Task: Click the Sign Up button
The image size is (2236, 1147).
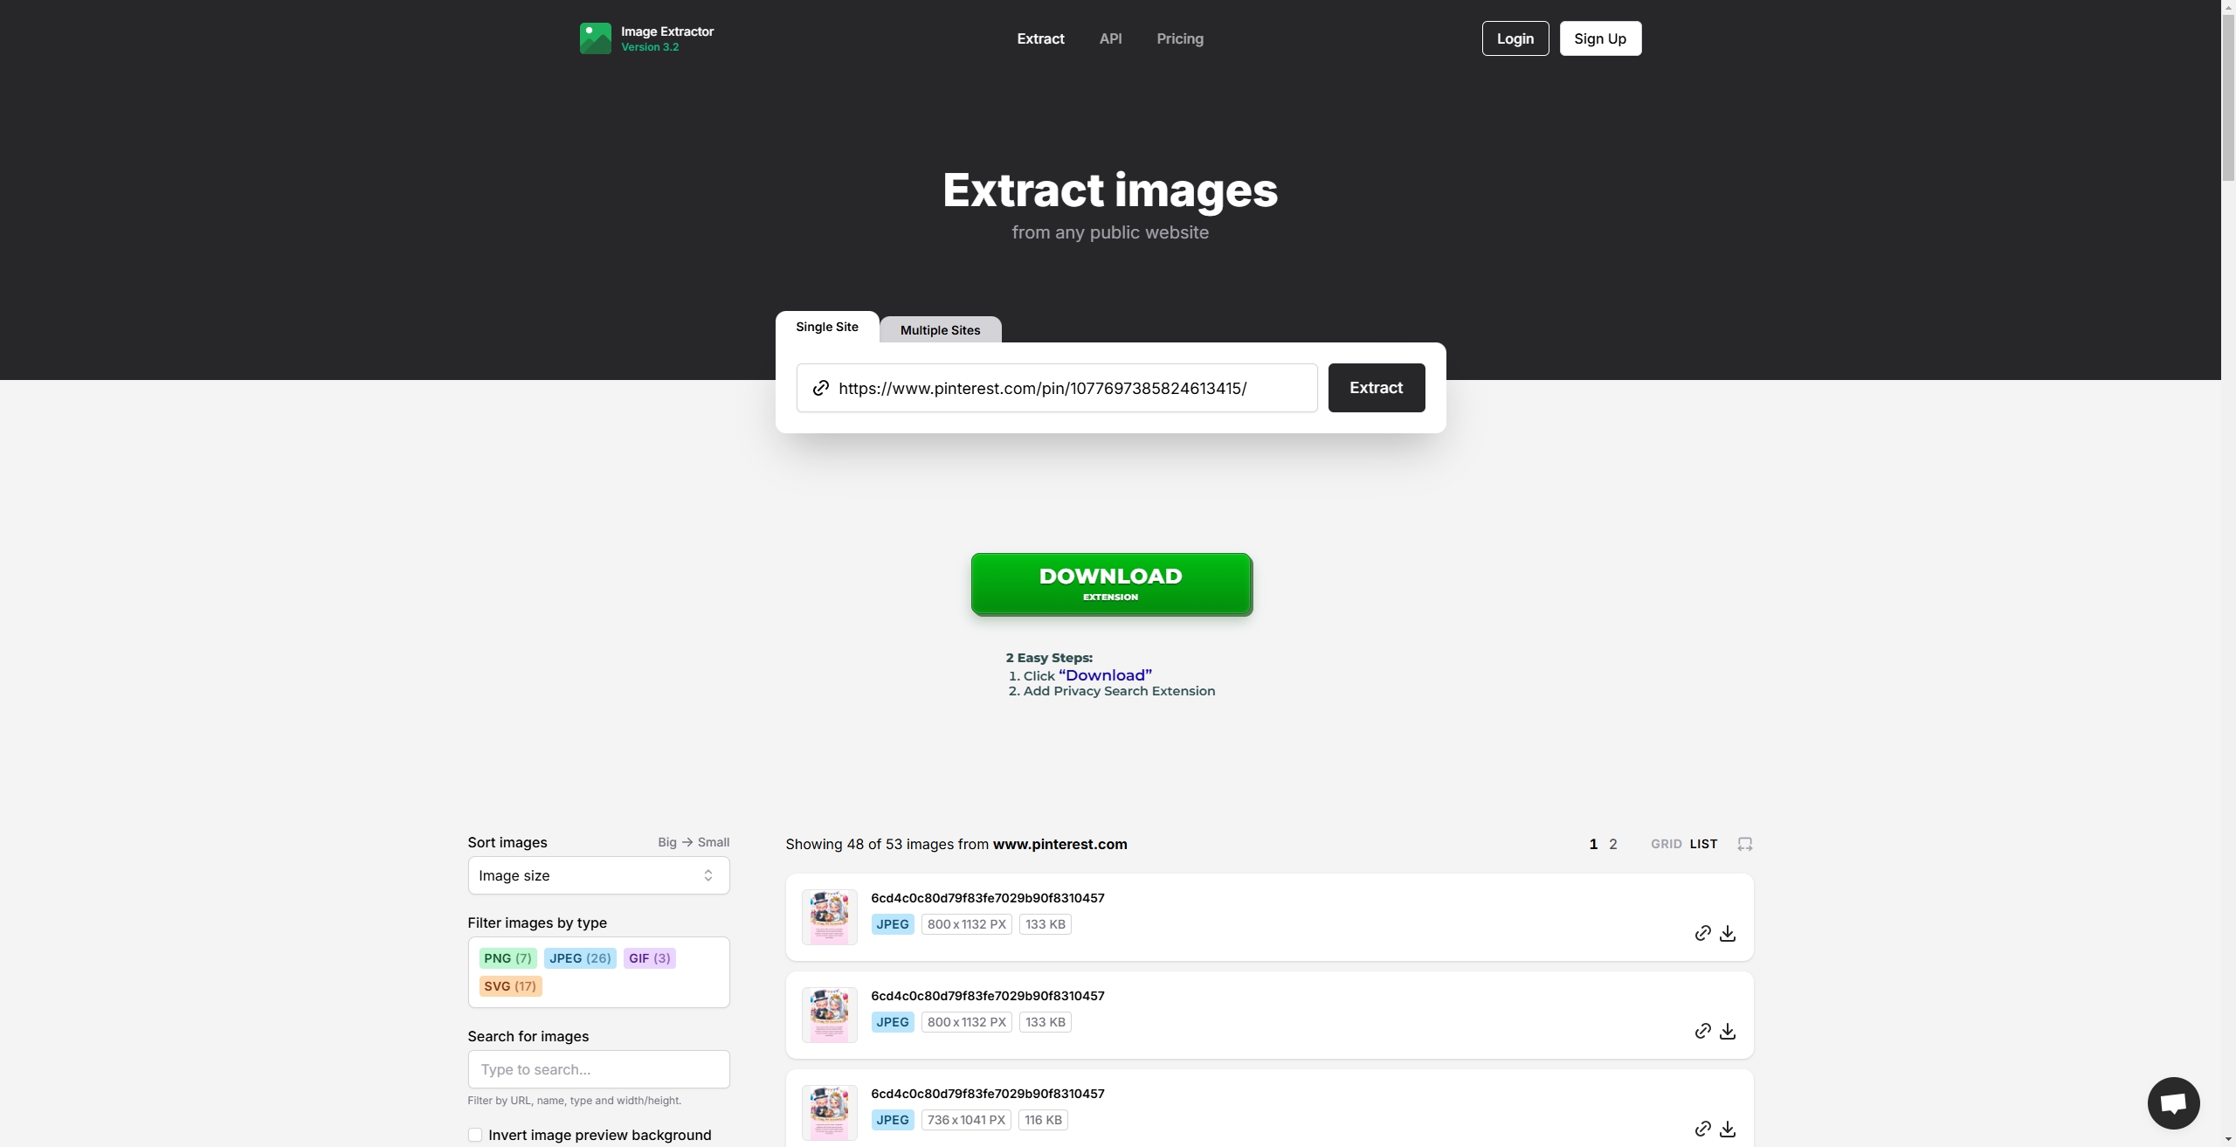Action: (1600, 38)
